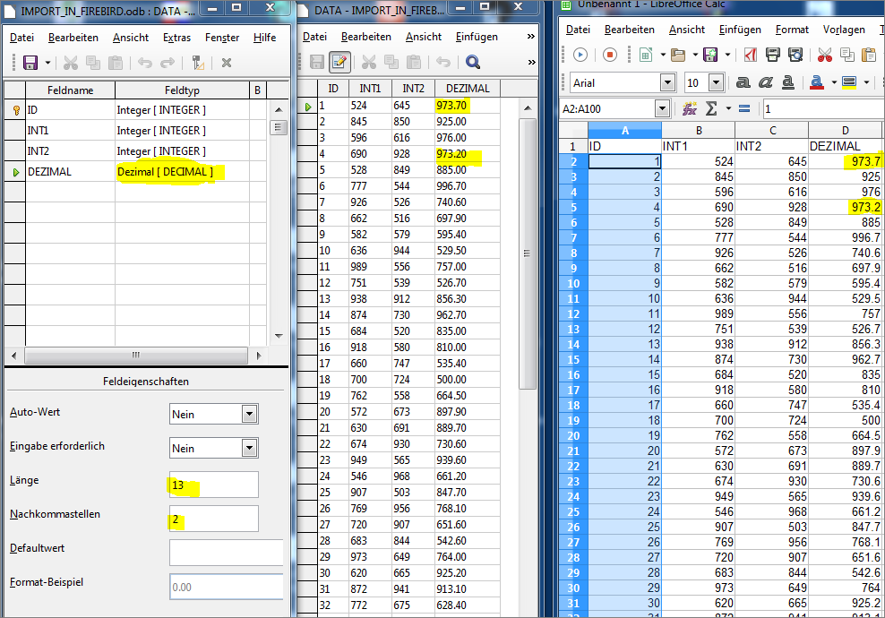Click Undo arrow in table design toolbar

145,63
